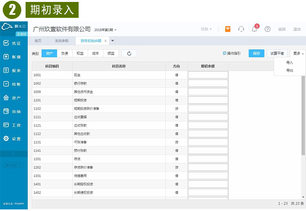
Task: Open the 结账 (closing) sidebar module
Action: [12, 84]
